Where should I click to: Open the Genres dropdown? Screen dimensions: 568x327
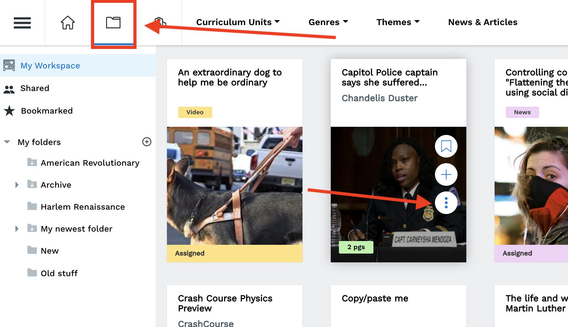pyautogui.click(x=328, y=22)
